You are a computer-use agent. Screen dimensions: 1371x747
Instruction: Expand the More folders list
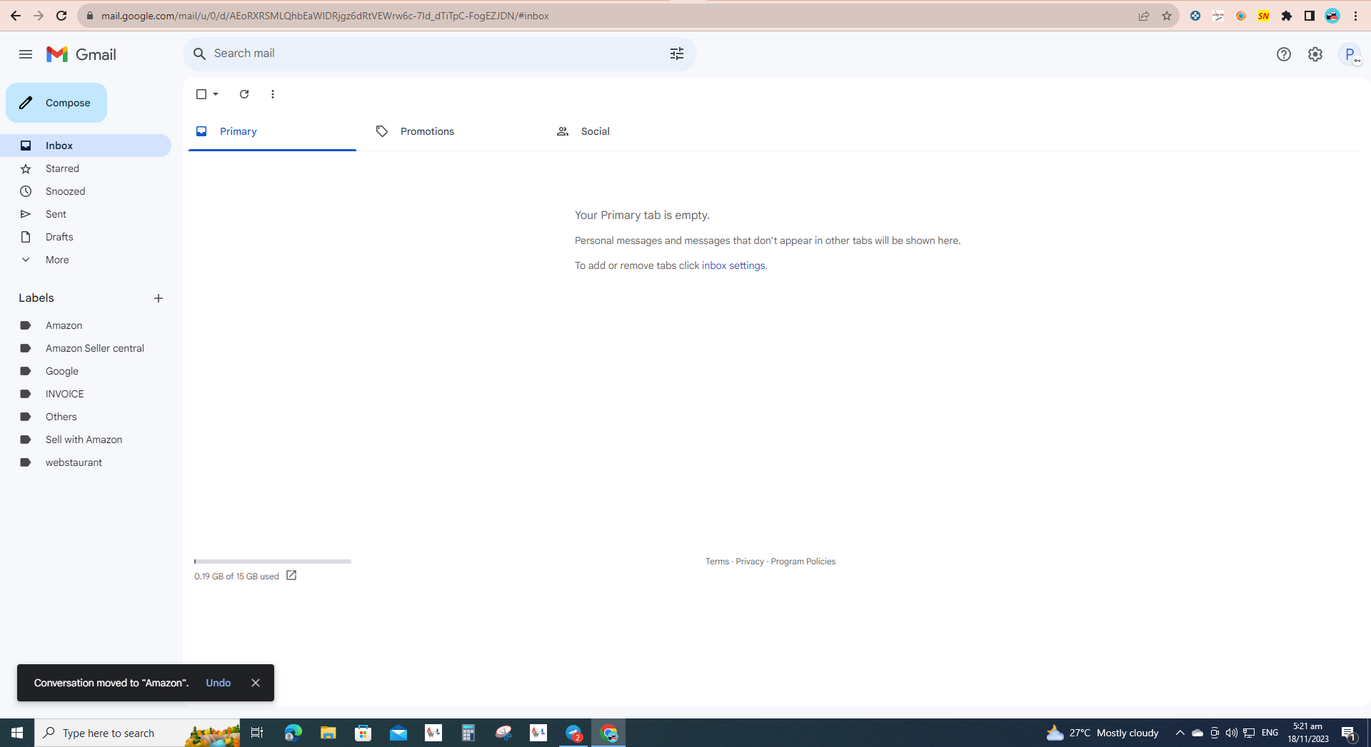click(x=86, y=260)
